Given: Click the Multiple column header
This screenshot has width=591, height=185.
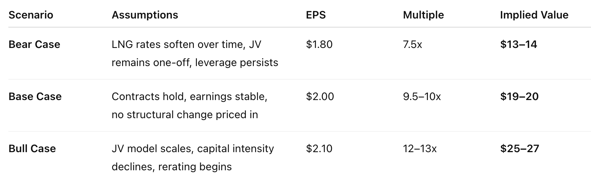Looking at the screenshot, I should pos(423,15).
